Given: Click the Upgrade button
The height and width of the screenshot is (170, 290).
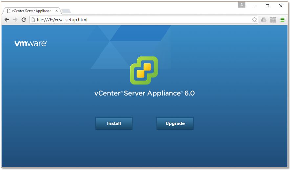Looking at the screenshot, I should click(175, 123).
